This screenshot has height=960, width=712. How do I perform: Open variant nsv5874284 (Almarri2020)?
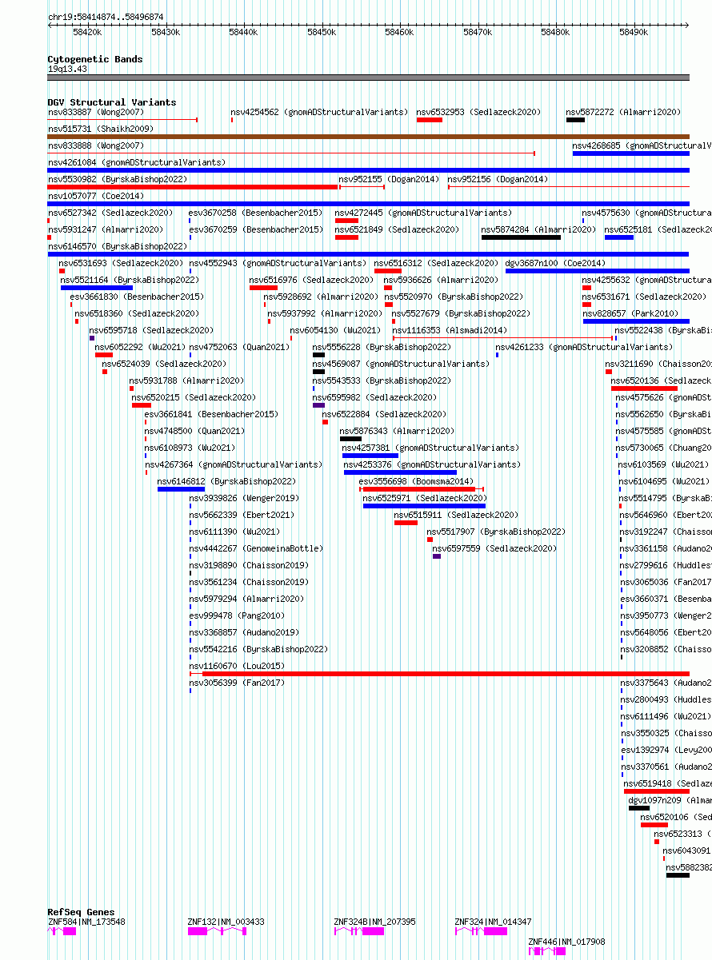[x=539, y=229]
